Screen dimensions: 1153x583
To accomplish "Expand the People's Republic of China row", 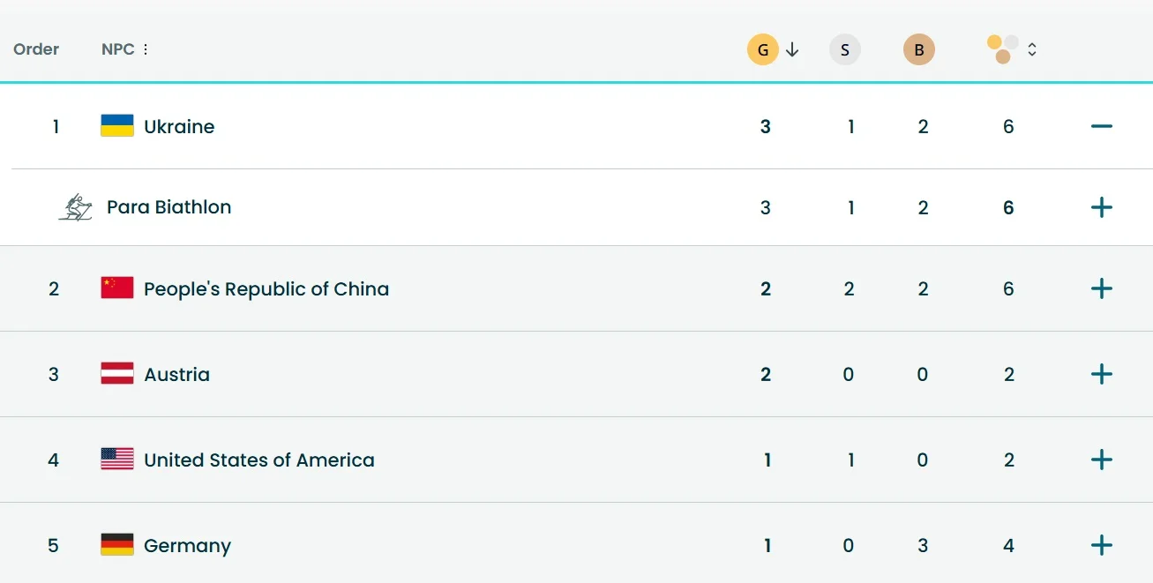I will tap(1101, 288).
